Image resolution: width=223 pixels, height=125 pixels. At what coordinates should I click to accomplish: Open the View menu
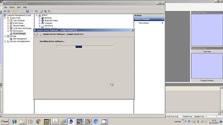[x=19, y=7]
